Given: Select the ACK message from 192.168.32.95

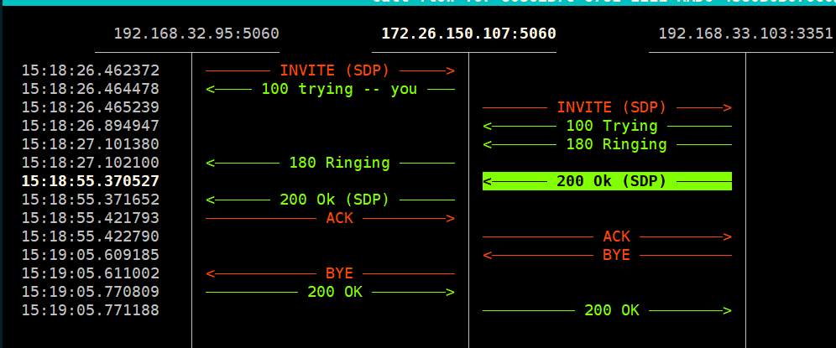Looking at the screenshot, I should point(339,218).
